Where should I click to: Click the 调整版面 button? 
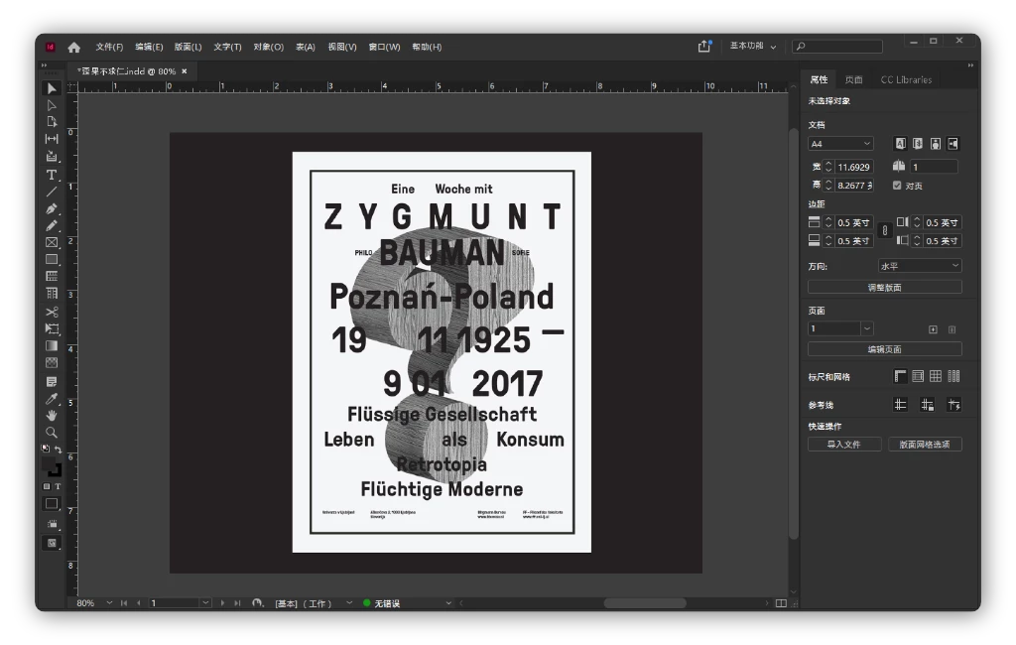click(884, 287)
